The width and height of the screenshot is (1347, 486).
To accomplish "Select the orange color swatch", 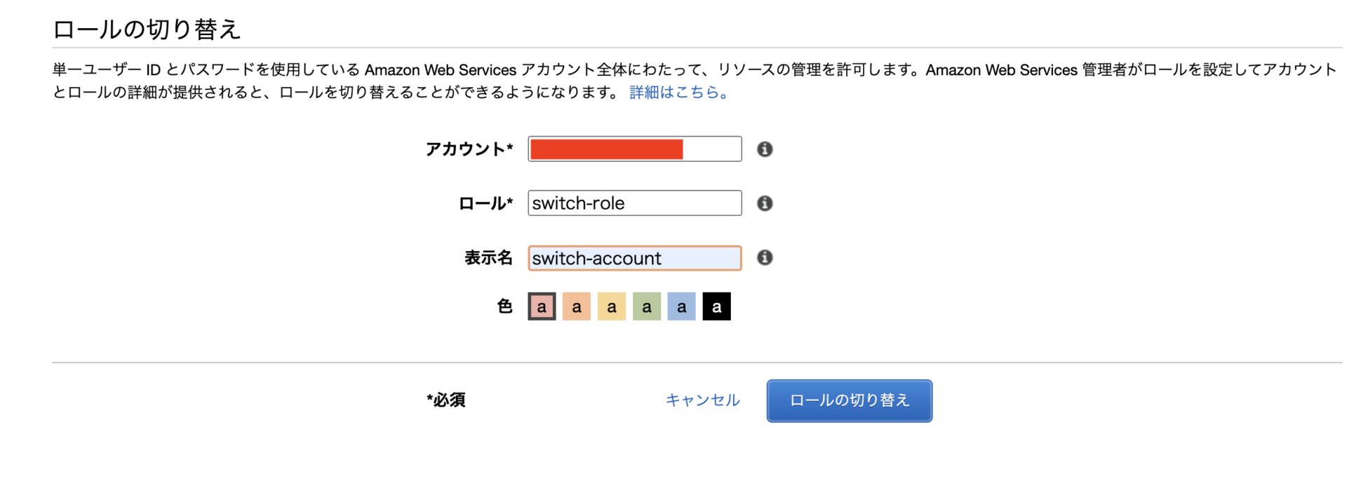I will pyautogui.click(x=577, y=306).
